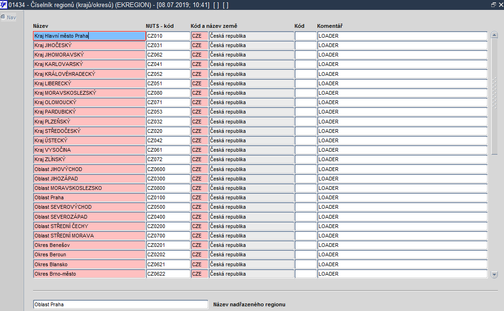Click Oblast Praha row in the table
Image resolution: width=504 pixels, height=311 pixels.
(x=89, y=198)
